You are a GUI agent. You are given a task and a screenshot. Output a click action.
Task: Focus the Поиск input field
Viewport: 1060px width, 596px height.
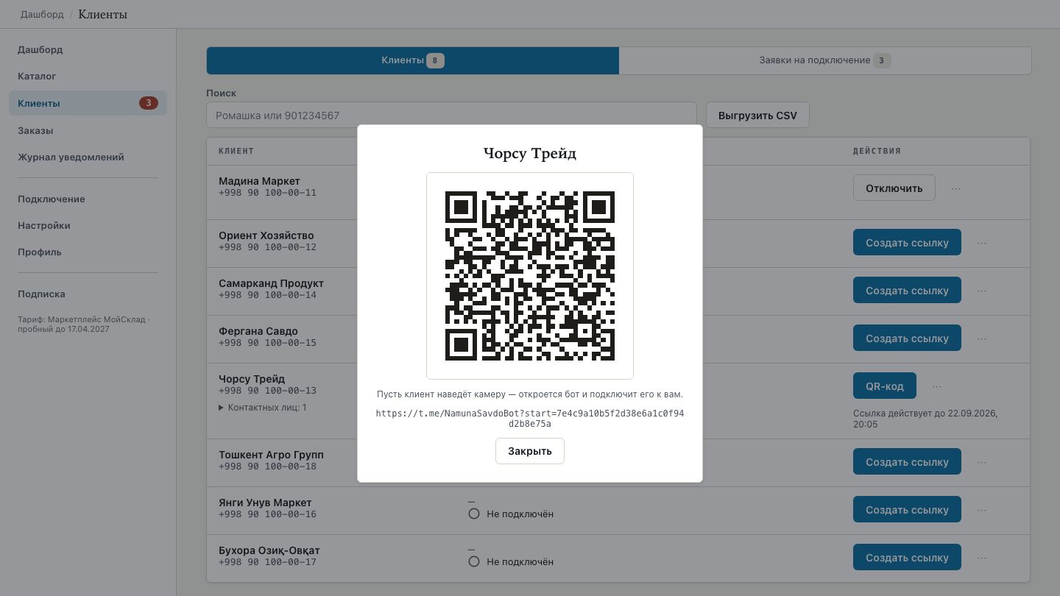451,116
